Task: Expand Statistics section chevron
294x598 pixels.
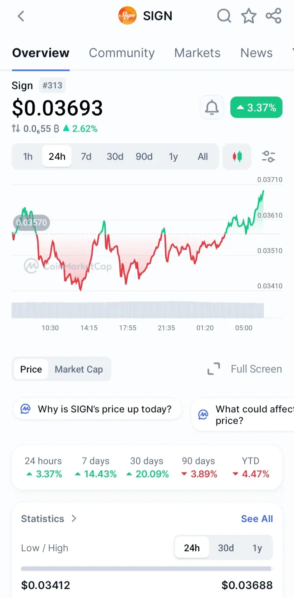Action: point(74,519)
